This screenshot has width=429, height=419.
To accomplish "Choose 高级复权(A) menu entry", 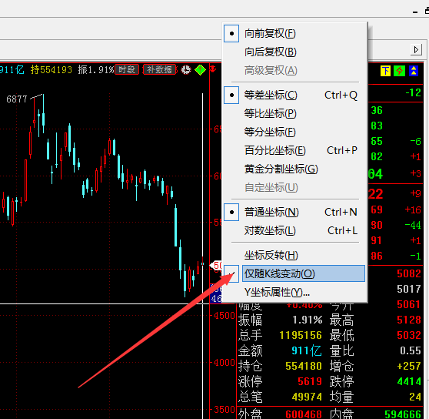I will click(294, 70).
